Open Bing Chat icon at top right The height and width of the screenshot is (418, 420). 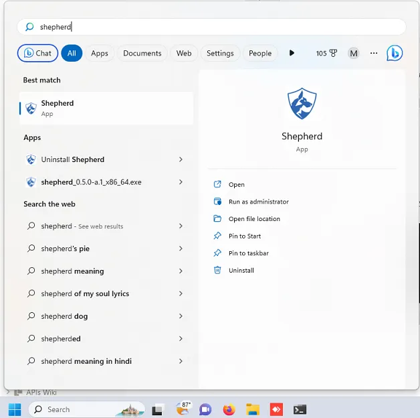395,53
